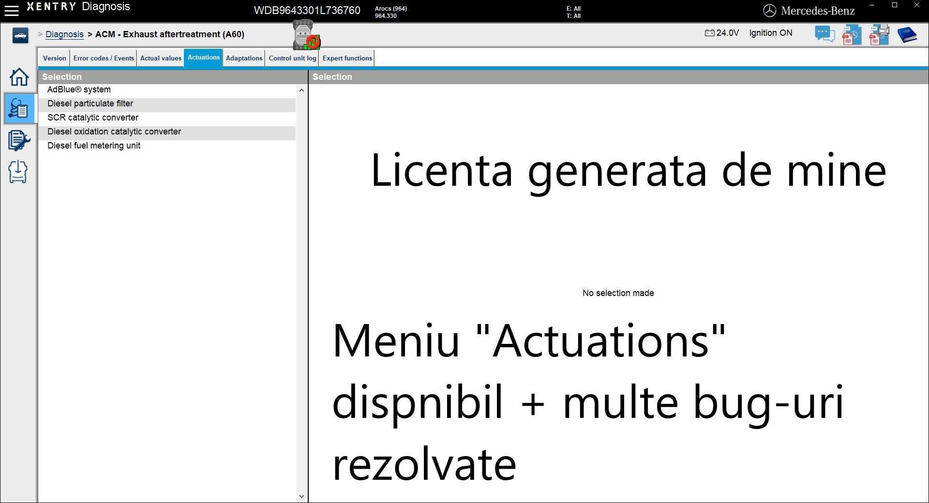The width and height of the screenshot is (929, 503).
Task: Minimize the XENTRY window
Action: pos(872,5)
